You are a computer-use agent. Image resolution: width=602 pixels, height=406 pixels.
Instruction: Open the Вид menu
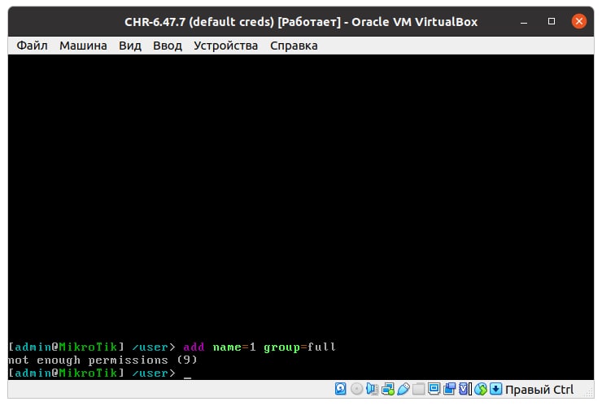click(x=130, y=46)
